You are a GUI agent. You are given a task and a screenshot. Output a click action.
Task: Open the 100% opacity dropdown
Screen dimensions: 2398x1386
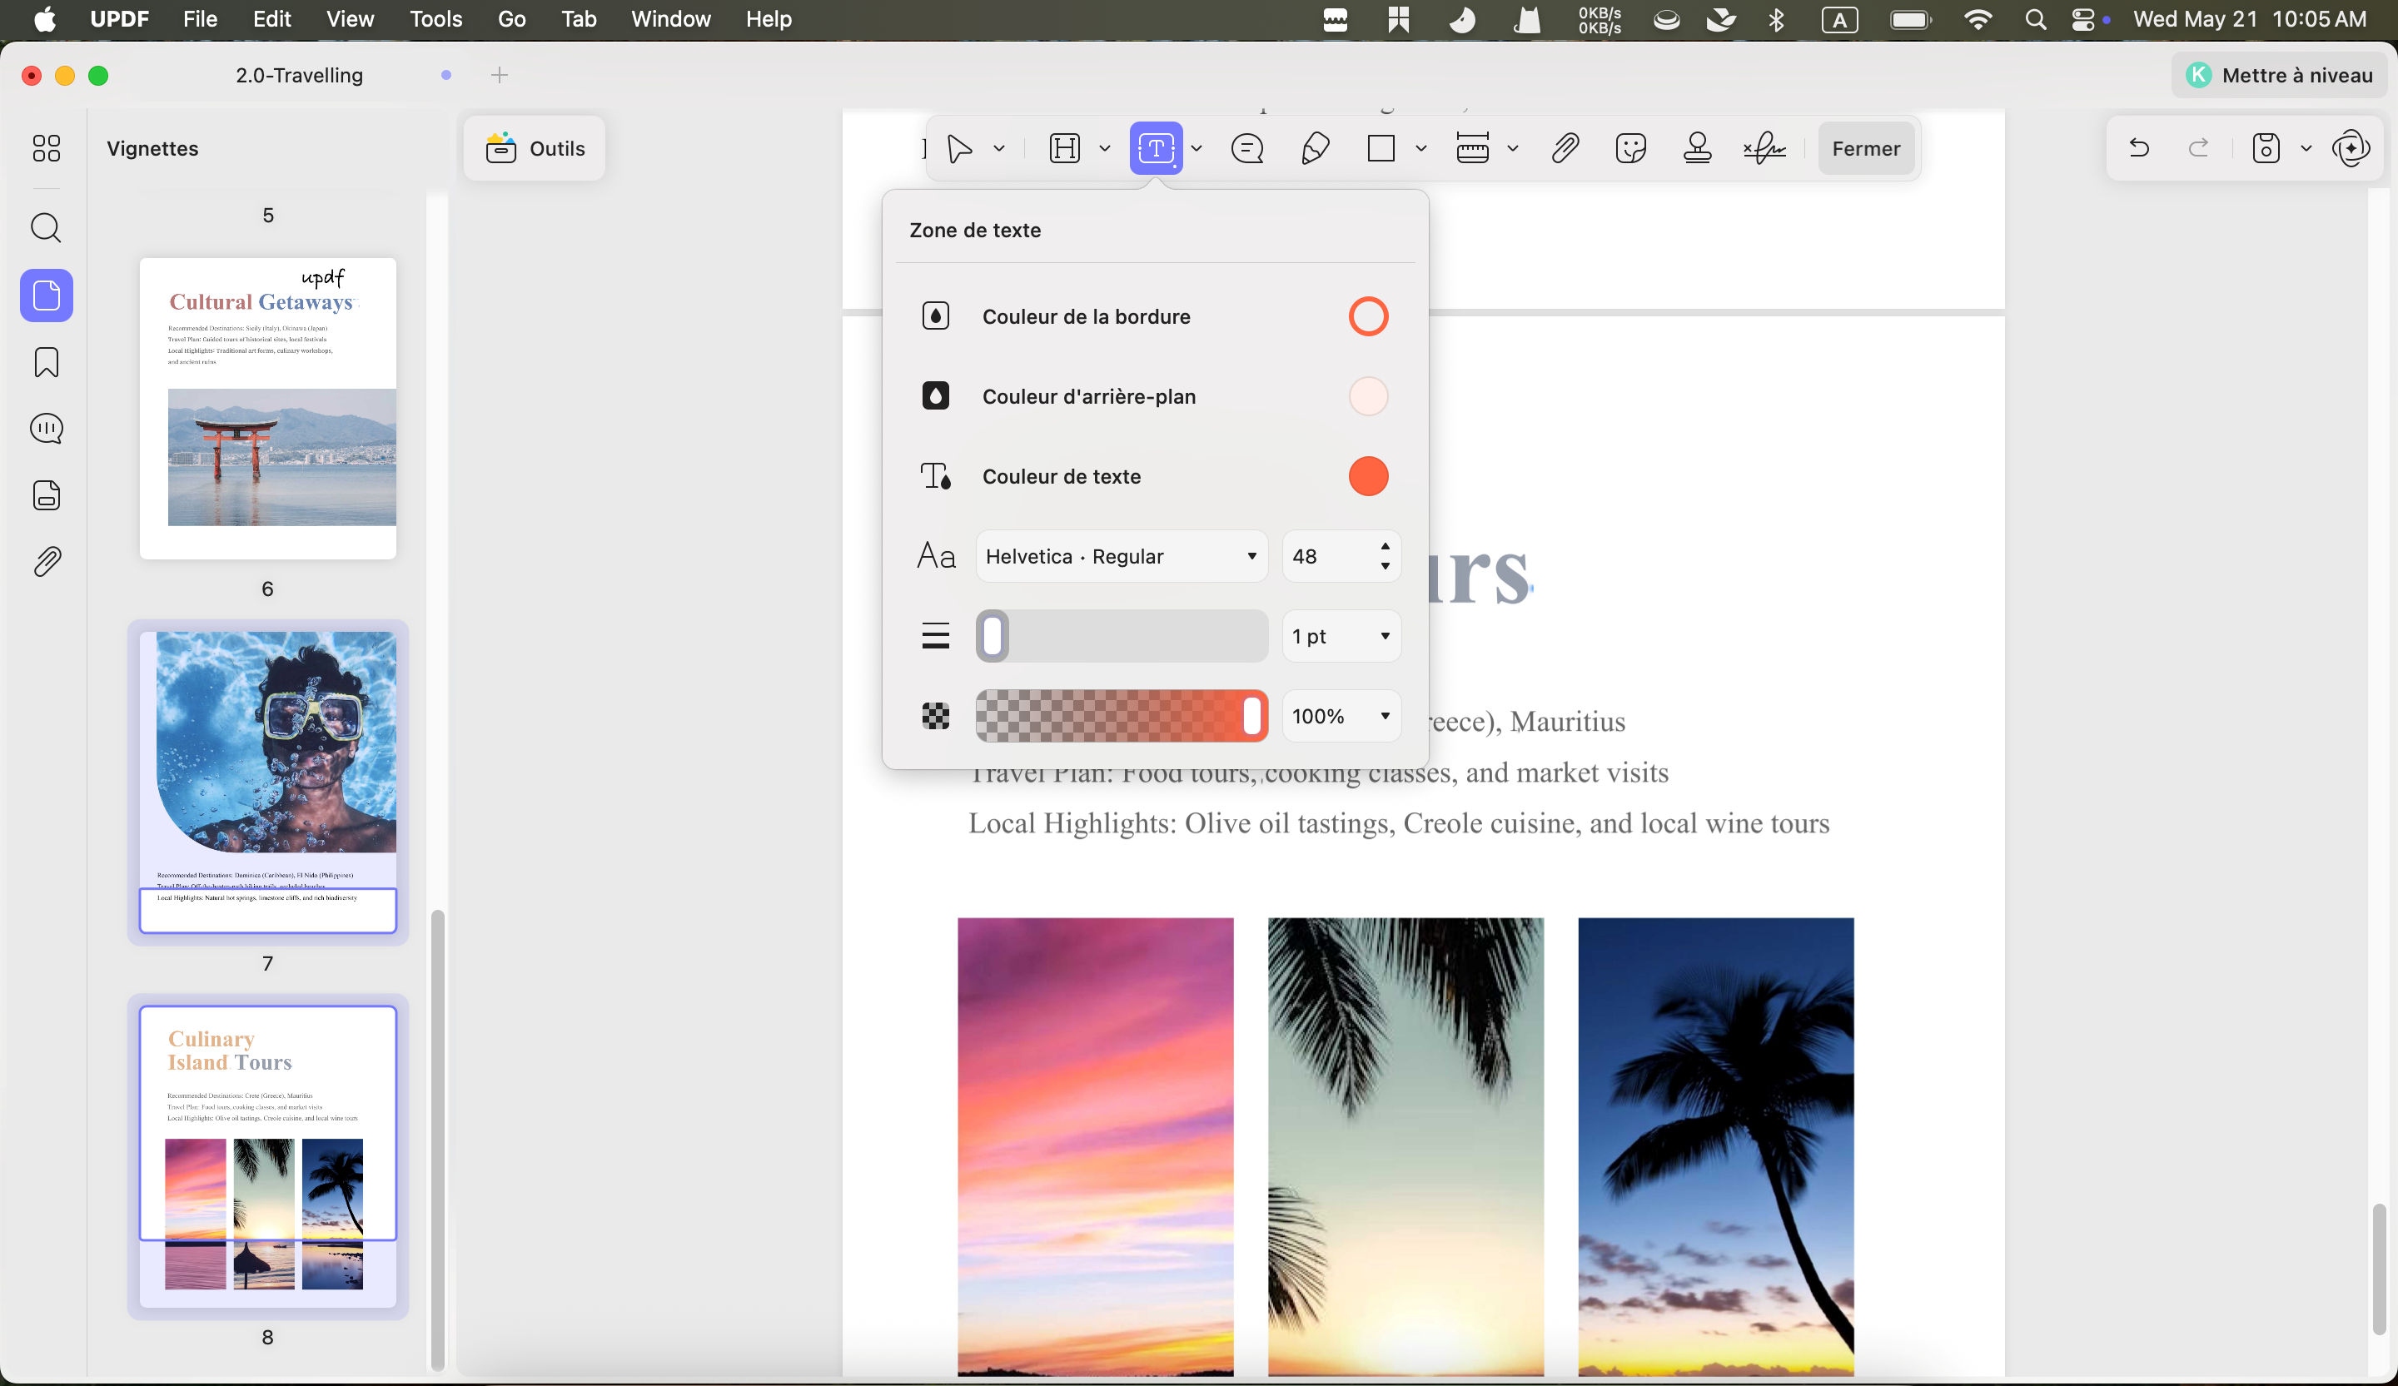[x=1341, y=716]
